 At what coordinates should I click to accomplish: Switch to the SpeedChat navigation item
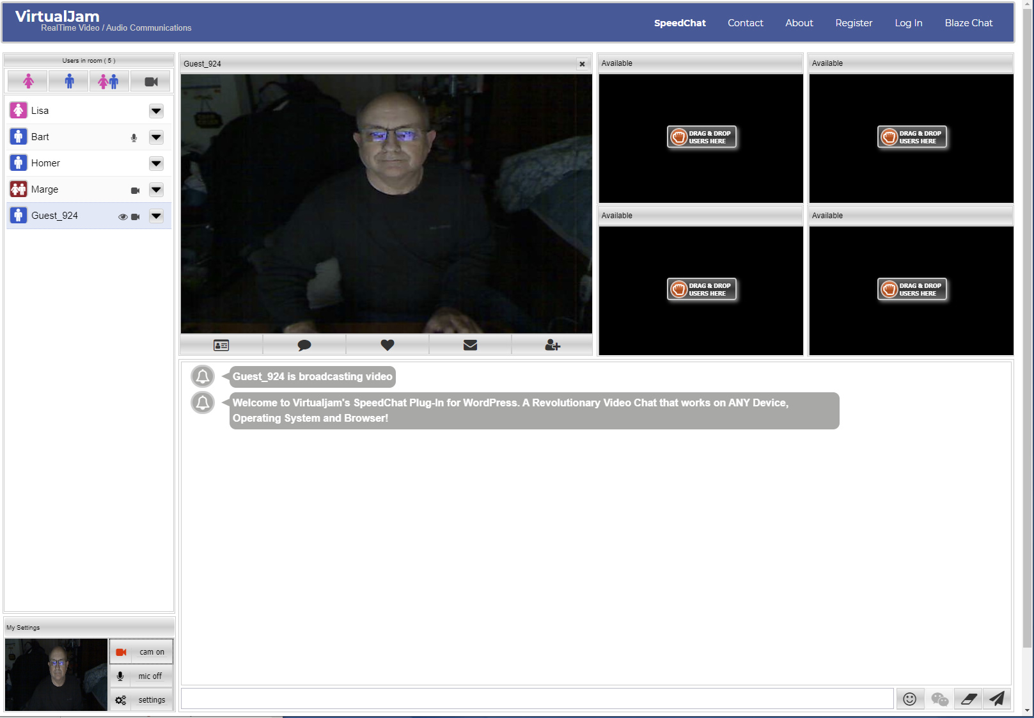(679, 22)
